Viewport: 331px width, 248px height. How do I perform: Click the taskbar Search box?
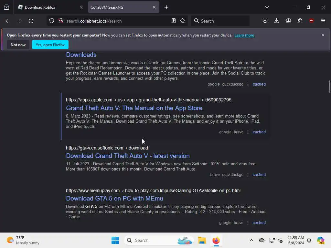159,240
